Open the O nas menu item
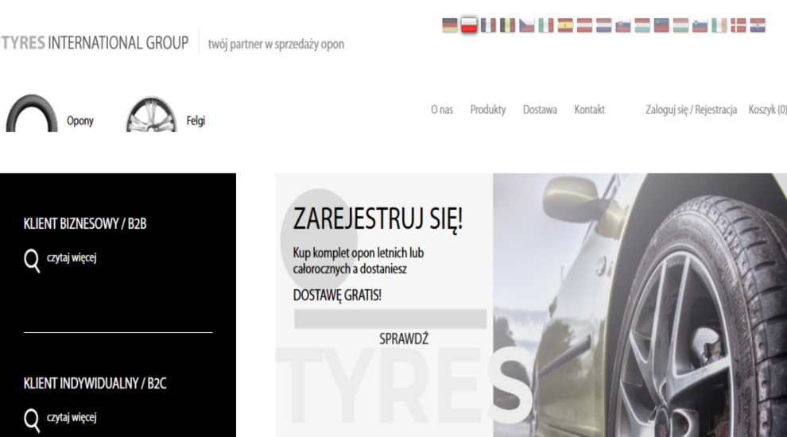Image resolution: width=787 pixels, height=437 pixels. coord(442,110)
